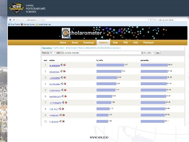Screen dimensions: 189x142
Task: Click the AL Barabasi network icon
Action: click(x=61, y=65)
